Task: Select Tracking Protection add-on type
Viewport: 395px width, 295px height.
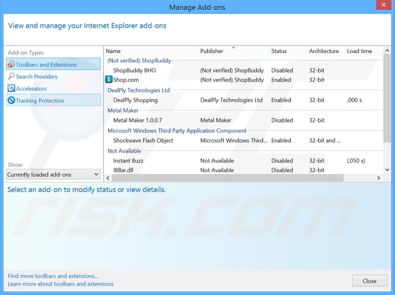Action: tap(53, 100)
